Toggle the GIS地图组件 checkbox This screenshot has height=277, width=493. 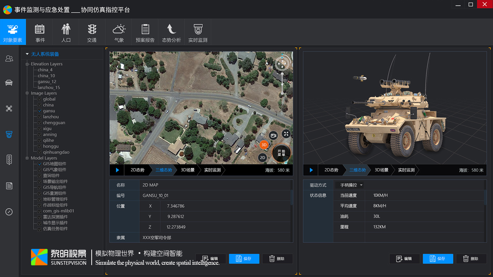tap(40, 164)
